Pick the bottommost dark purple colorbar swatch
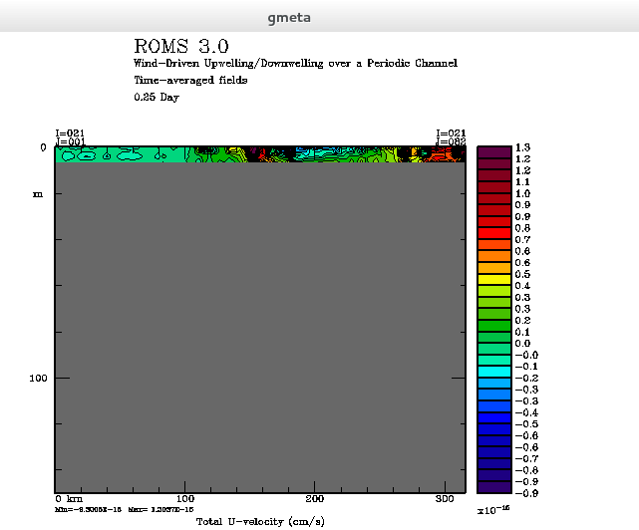The image size is (639, 530). point(493,487)
